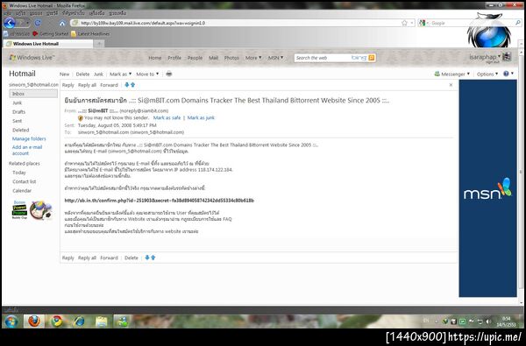Click the MSN advertisement banner

tap(487, 188)
